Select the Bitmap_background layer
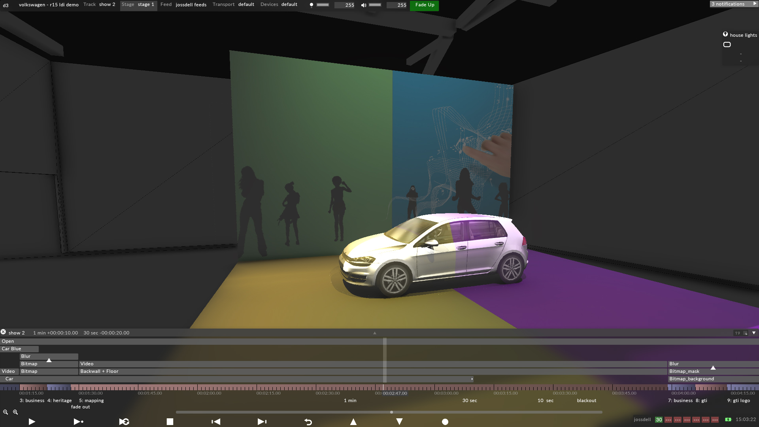The image size is (759, 427). pos(714,379)
